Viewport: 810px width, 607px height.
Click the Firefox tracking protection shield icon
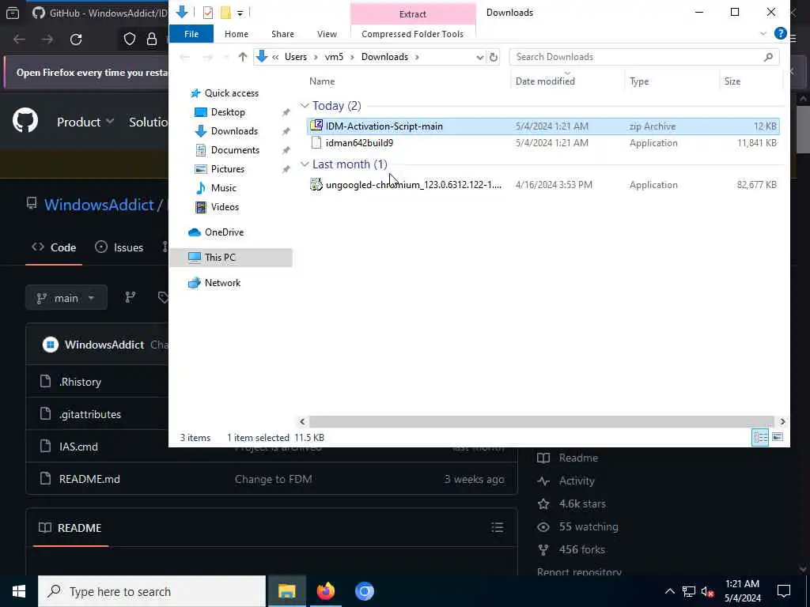pyautogui.click(x=129, y=40)
